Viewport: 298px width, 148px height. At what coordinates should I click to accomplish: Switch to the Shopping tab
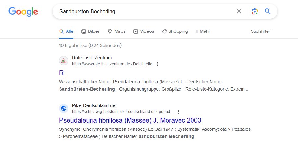pos(175,31)
